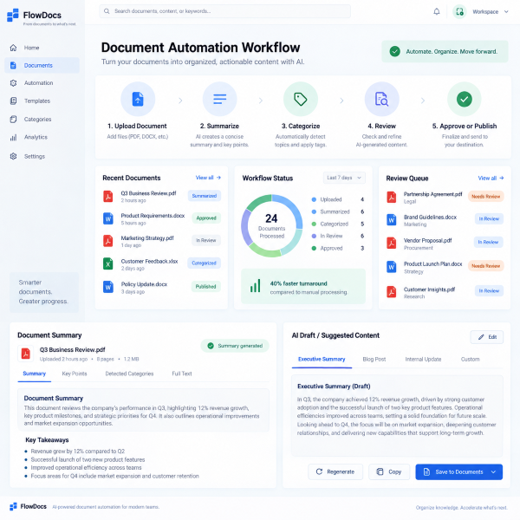This screenshot has height=520, width=520.
Task: Switch to the Custom tab
Action: coord(470,359)
